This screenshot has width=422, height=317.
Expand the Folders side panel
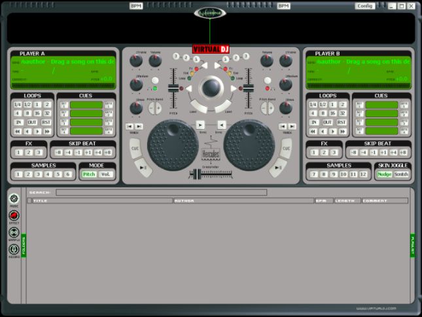click(x=24, y=246)
